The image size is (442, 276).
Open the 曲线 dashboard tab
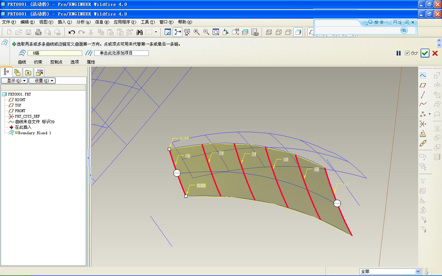(x=22, y=62)
